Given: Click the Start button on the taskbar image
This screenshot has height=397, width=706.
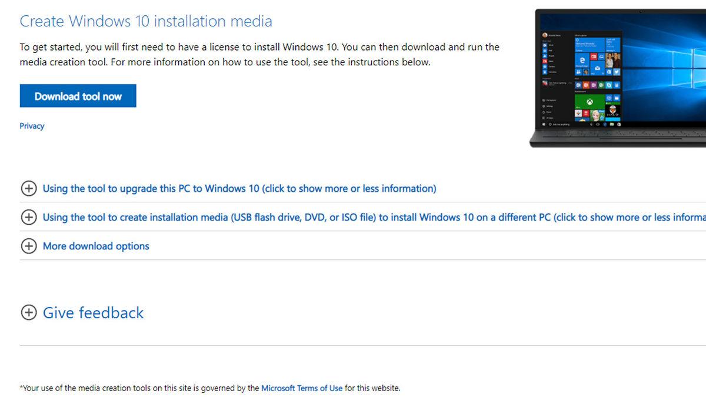Looking at the screenshot, I should (544, 124).
